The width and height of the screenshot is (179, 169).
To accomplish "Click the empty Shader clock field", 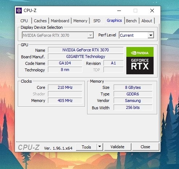I will (65, 94).
